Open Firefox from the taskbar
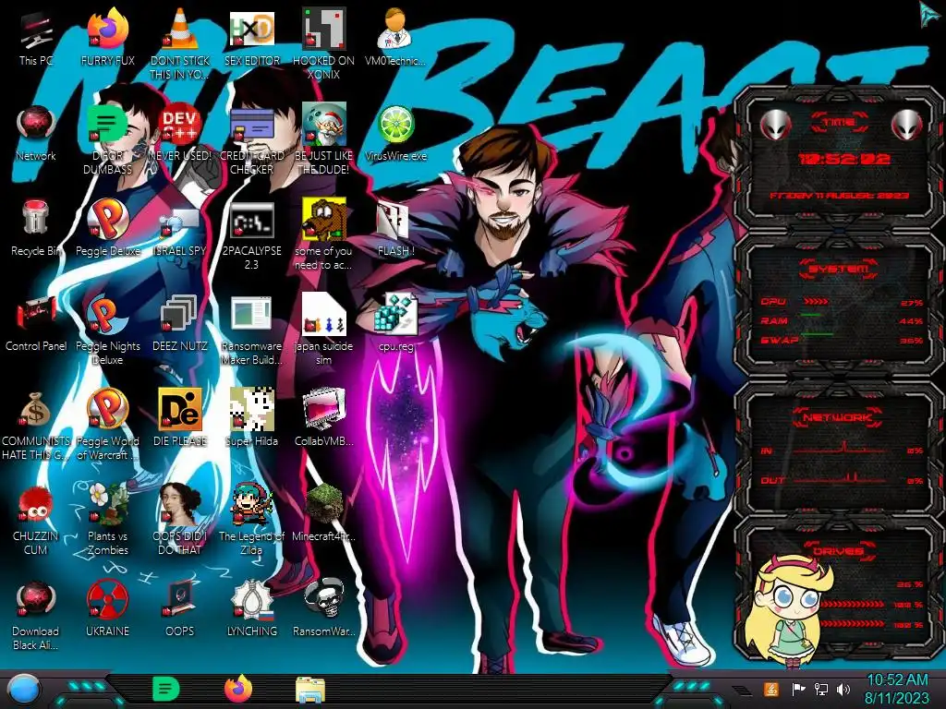The image size is (946, 709). (x=237, y=689)
